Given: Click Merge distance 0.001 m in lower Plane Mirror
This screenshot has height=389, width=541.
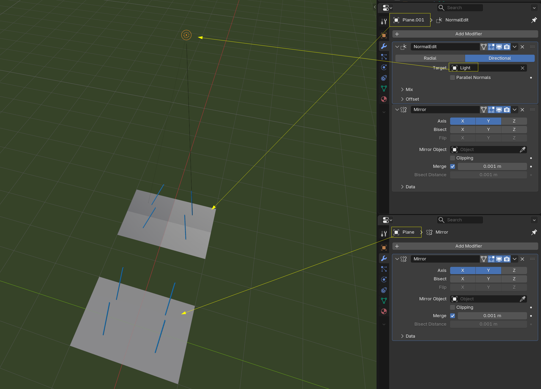Looking at the screenshot, I should [492, 316].
